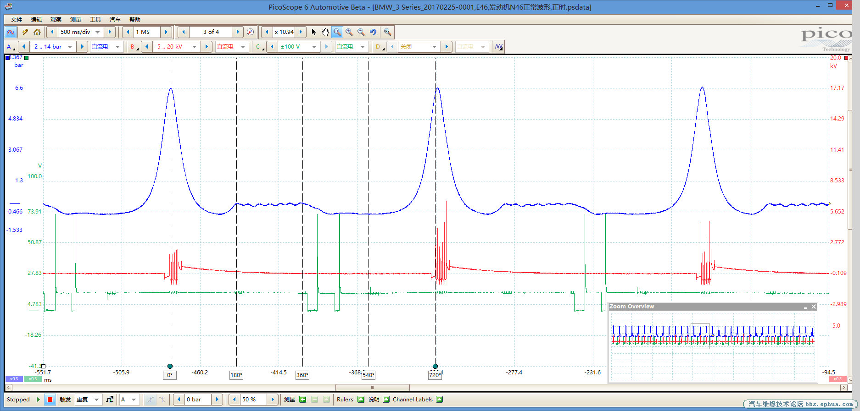Open Channel B range -5..20 kV dropdown
The width and height of the screenshot is (860, 411).
click(x=195, y=47)
